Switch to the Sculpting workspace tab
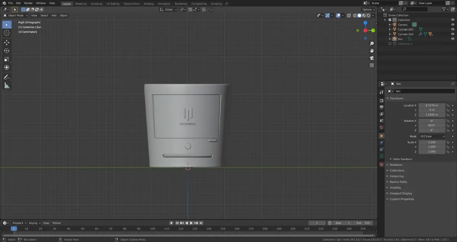 tap(96, 4)
